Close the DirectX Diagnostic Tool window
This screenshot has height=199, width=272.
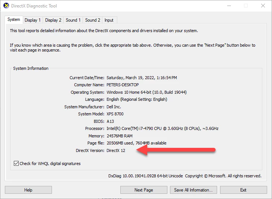pyautogui.click(x=263, y=6)
